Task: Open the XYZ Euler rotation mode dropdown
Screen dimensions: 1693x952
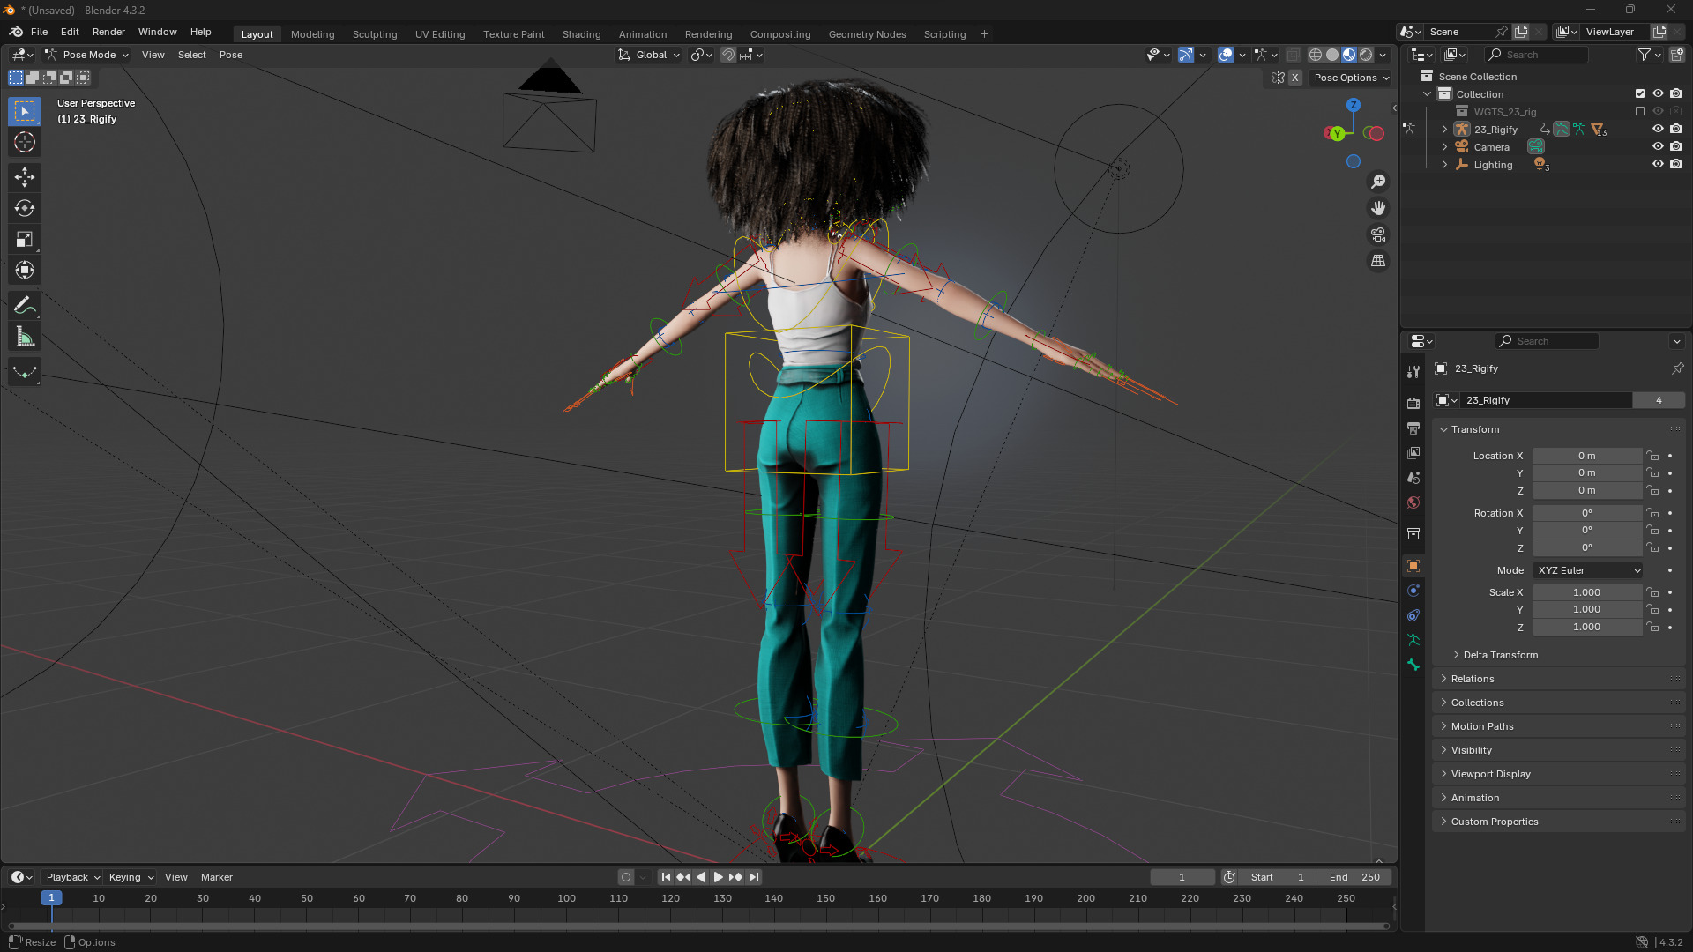Action: click(x=1588, y=570)
